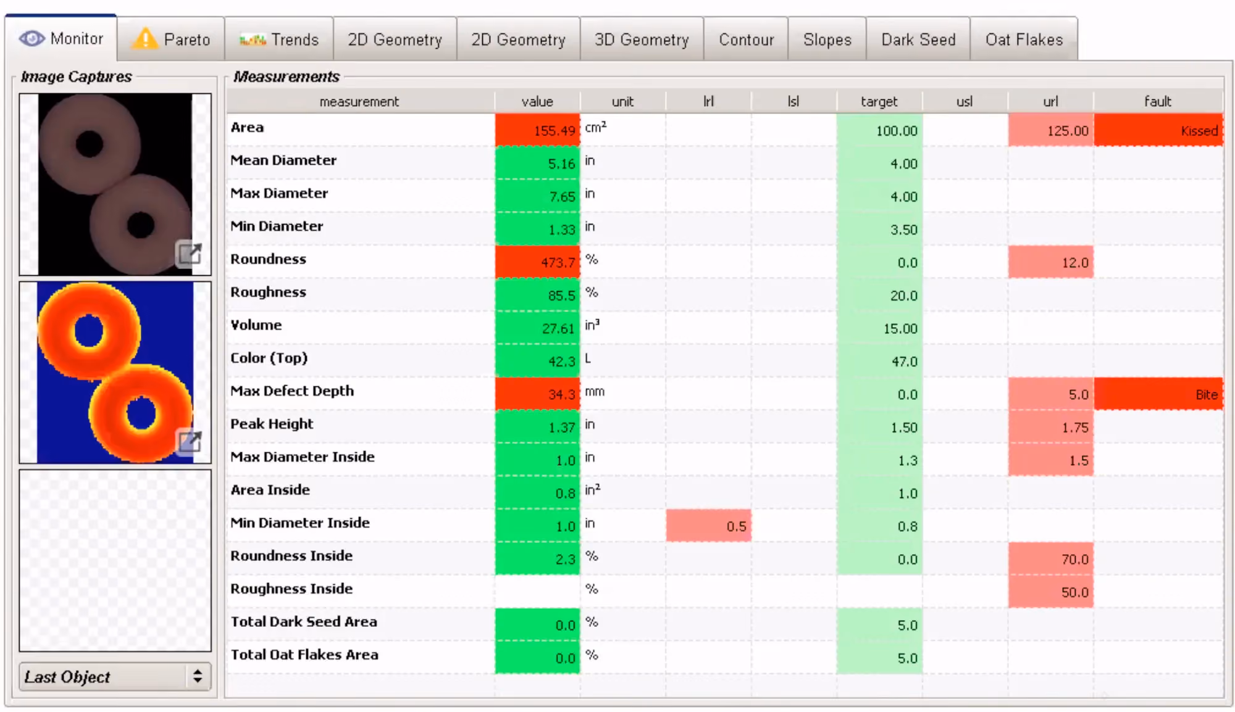Select the Area Inside row label
The height and width of the screenshot is (712, 1235).
coord(270,490)
